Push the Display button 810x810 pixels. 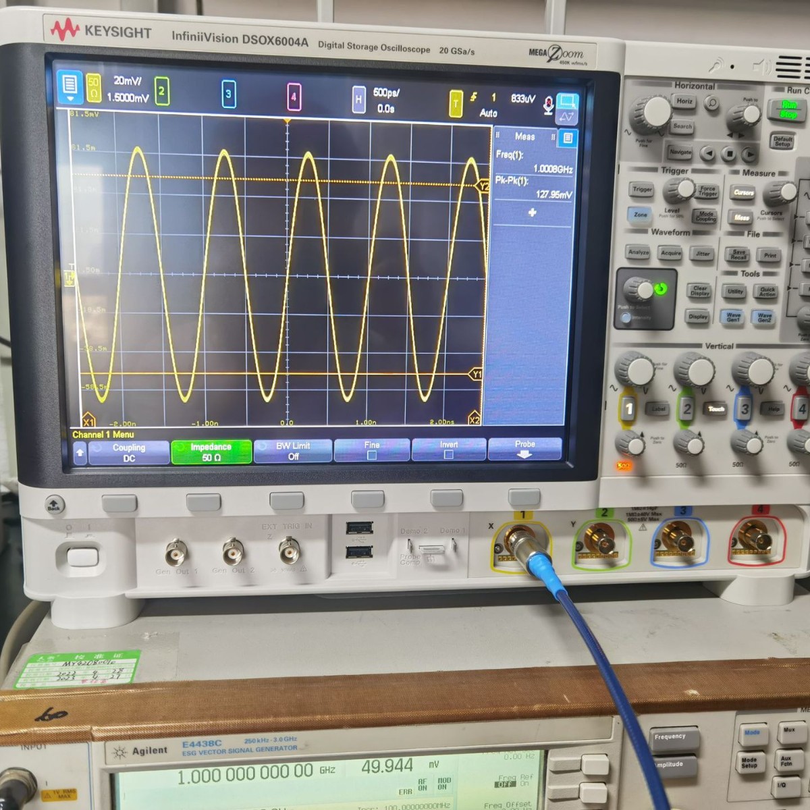tap(698, 316)
